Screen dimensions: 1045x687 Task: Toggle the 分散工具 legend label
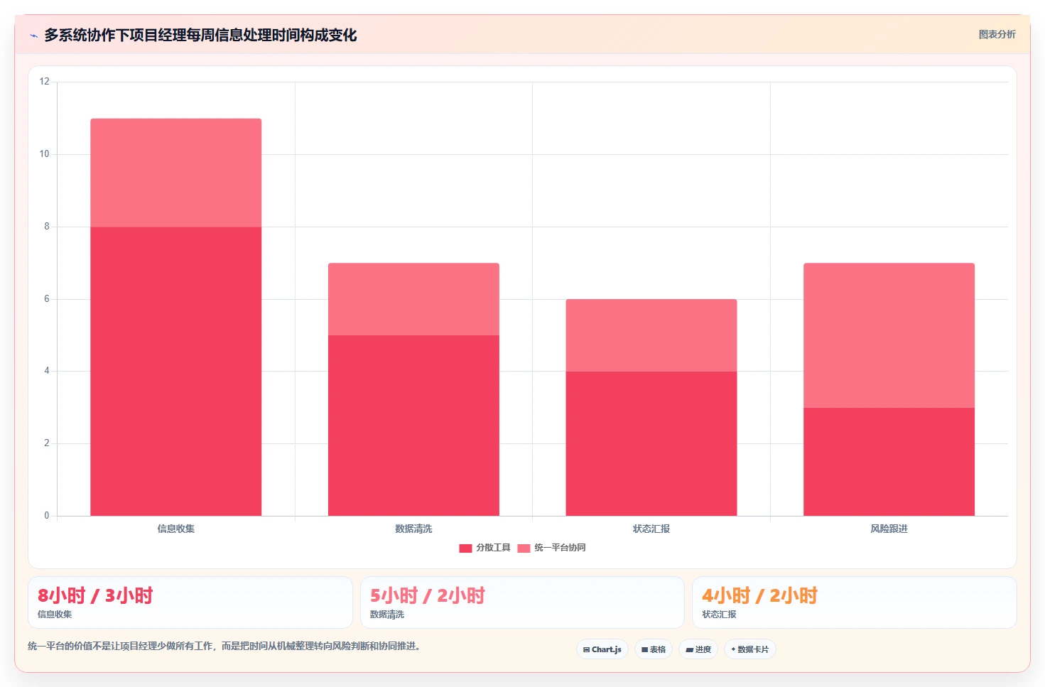click(x=493, y=548)
